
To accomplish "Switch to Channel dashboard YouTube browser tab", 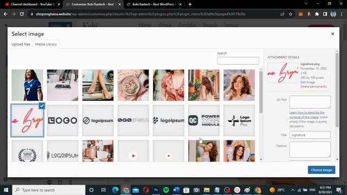I will pos(33,4).
